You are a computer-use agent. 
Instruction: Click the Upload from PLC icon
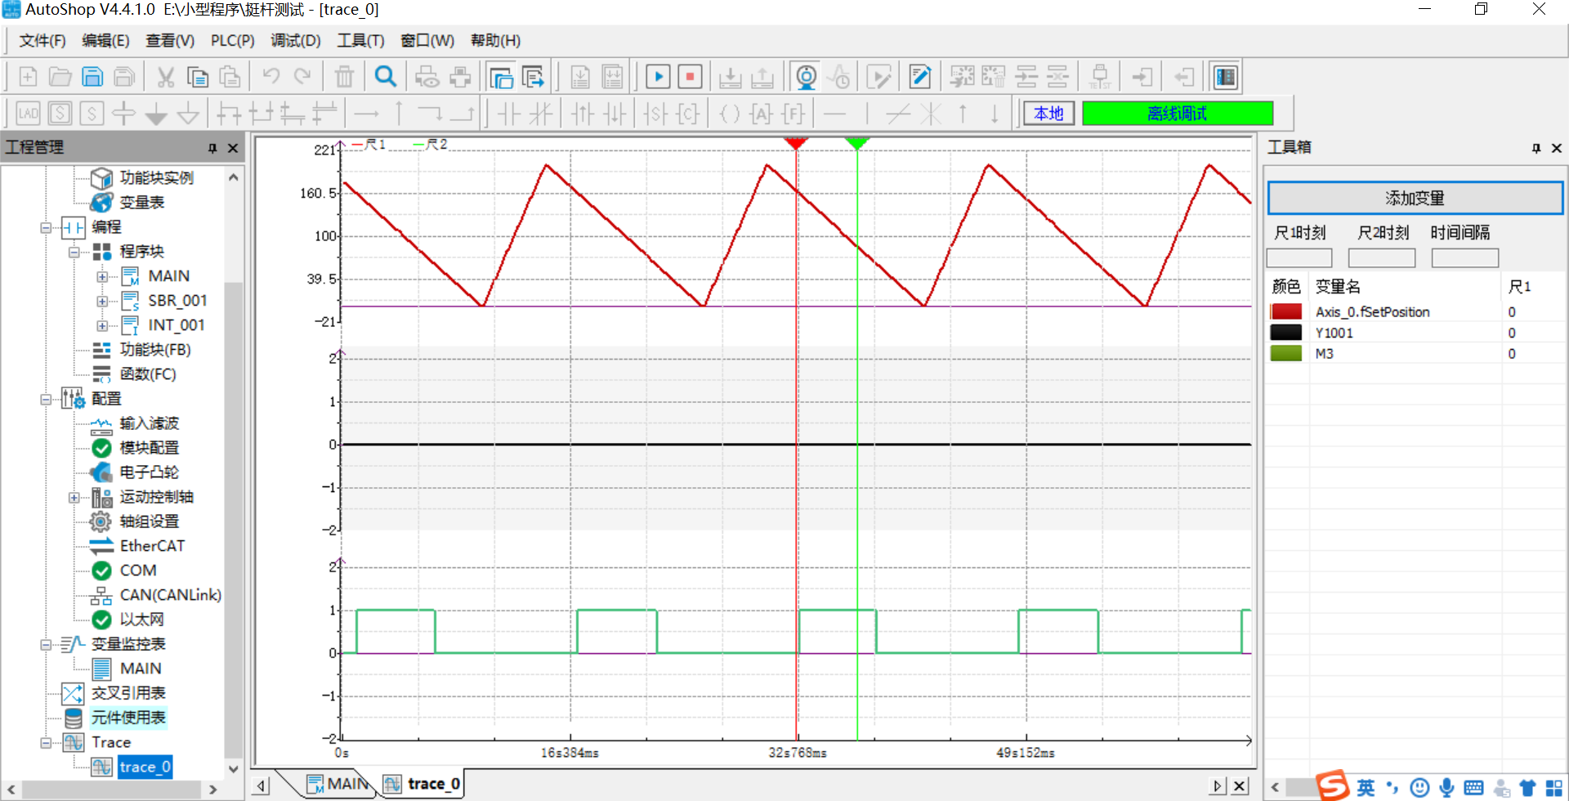point(762,77)
